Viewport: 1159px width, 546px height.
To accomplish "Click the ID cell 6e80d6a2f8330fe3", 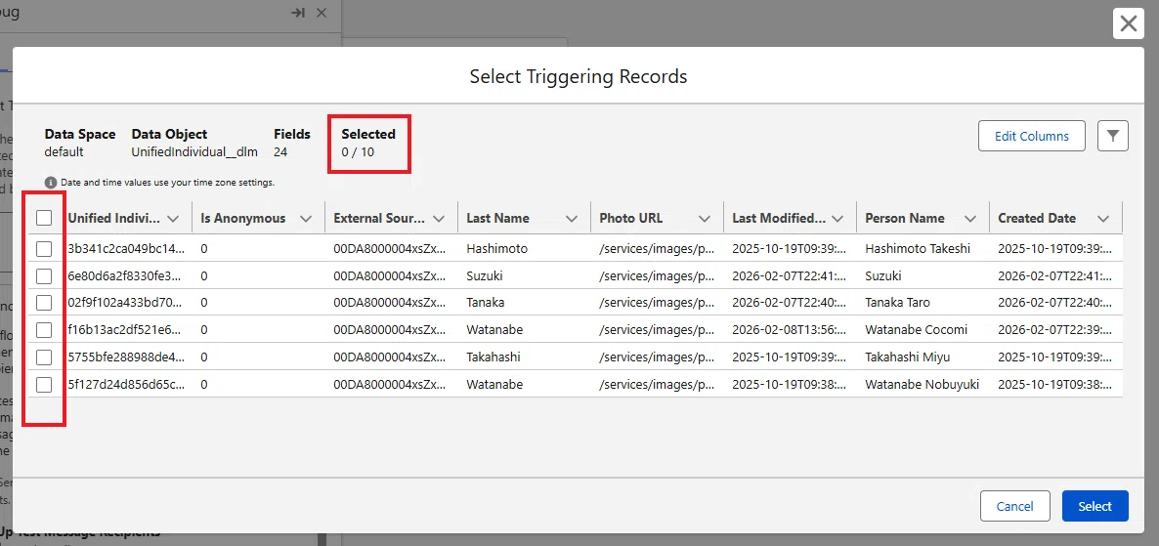I will point(124,275).
